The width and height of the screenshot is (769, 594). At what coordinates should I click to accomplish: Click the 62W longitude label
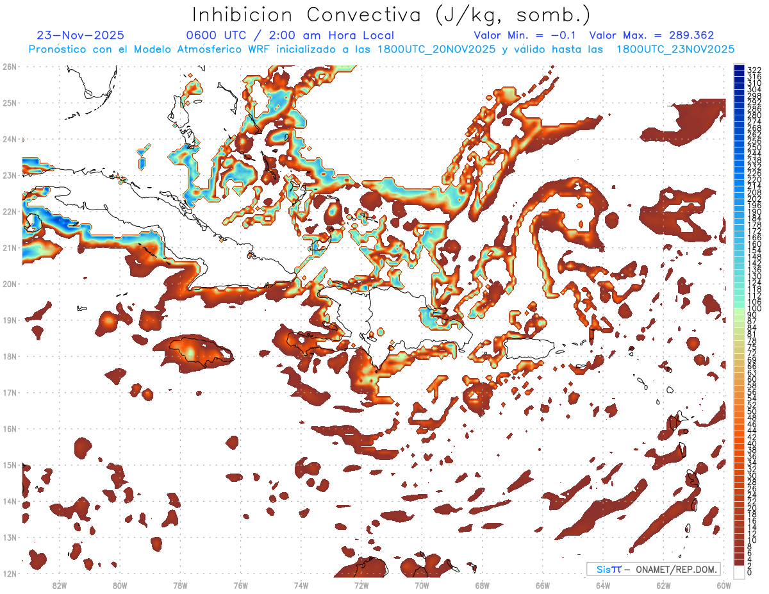click(663, 585)
